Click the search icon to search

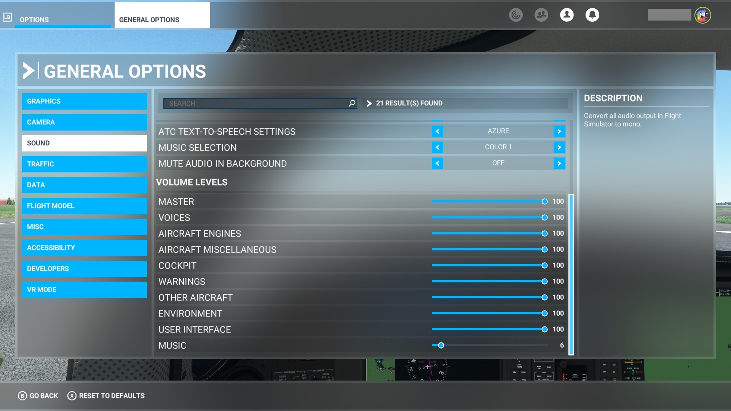tap(351, 104)
